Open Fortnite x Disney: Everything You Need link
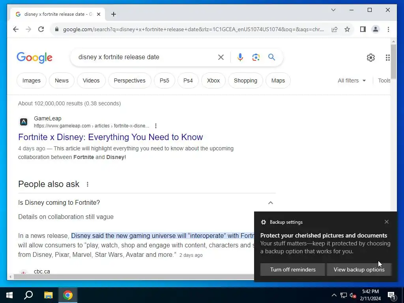Viewport: 404px width, 303px height. click(x=110, y=137)
